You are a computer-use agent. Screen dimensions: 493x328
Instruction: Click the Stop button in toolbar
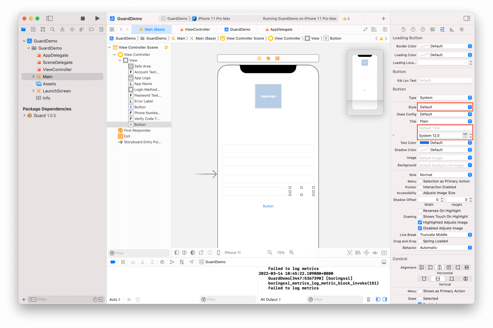click(83, 18)
